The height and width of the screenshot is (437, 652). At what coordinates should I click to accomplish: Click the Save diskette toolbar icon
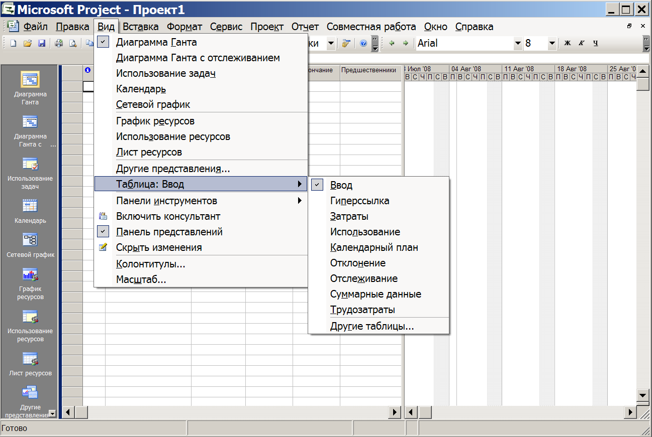(x=42, y=44)
